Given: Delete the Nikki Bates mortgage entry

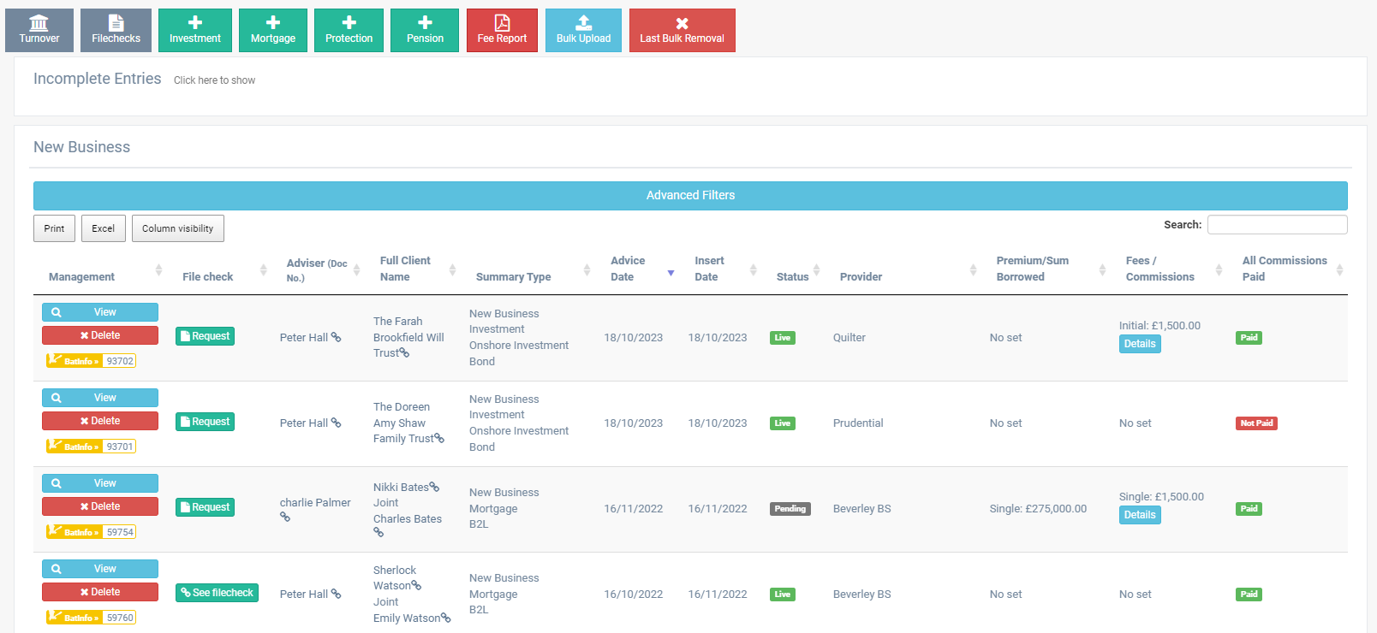Looking at the screenshot, I should click(x=100, y=506).
